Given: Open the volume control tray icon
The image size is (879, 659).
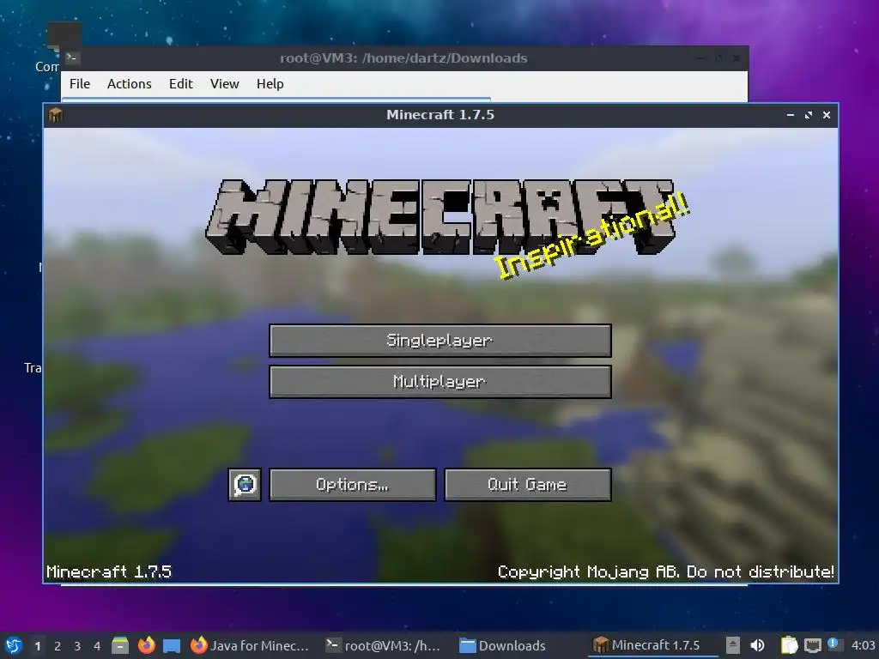Looking at the screenshot, I should [x=757, y=645].
